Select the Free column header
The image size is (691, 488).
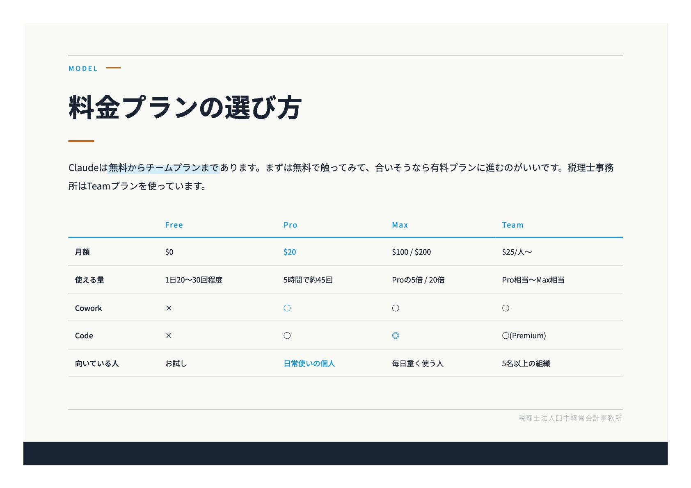coord(174,225)
